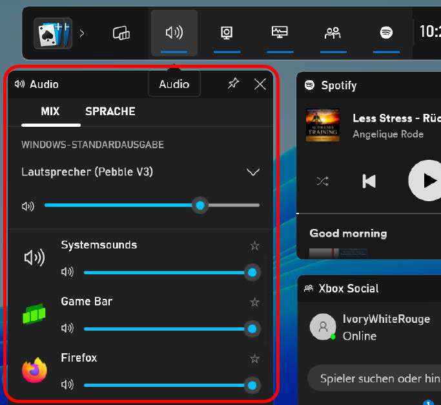This screenshot has height=405, width=441.
Task: Switch to the SPRACHE tab
Action: (x=110, y=111)
